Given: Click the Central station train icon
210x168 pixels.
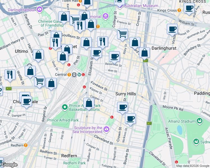Looking at the screenshot, I should (74, 75).
